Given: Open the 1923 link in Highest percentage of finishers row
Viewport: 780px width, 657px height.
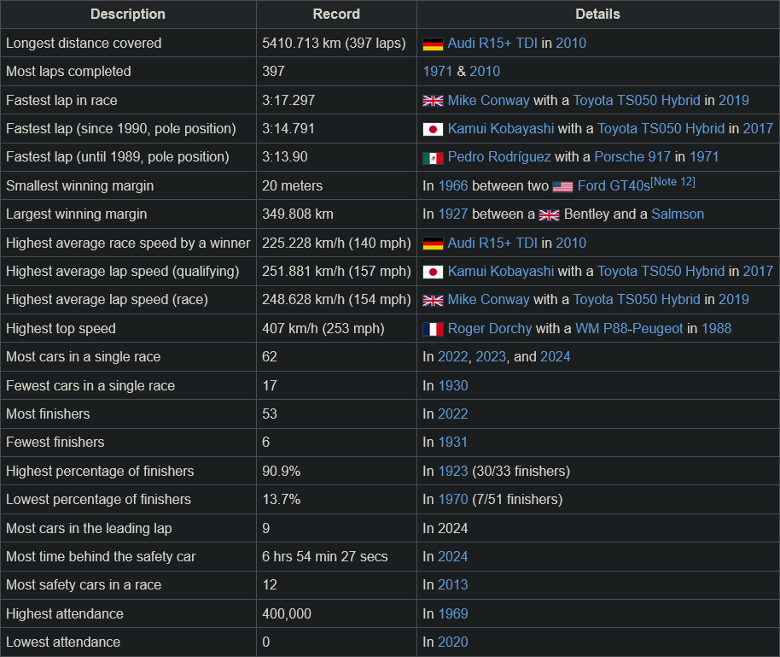Looking at the screenshot, I should click(x=452, y=472).
